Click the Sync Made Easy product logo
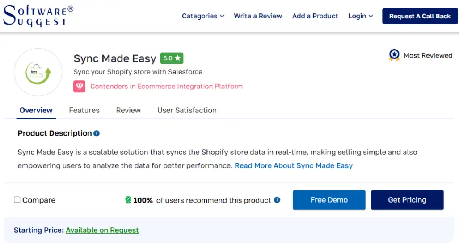This screenshot has width=459, height=248. 38,72
